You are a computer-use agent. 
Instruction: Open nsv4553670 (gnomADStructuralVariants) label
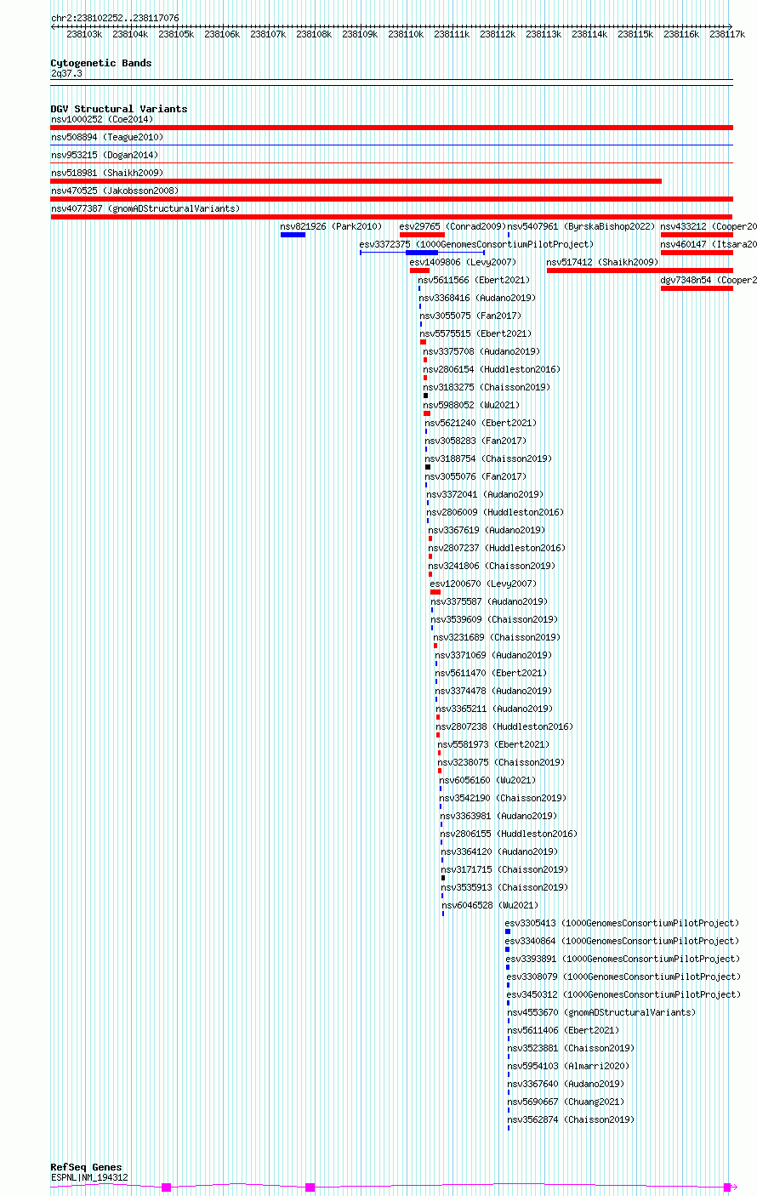(x=601, y=1012)
